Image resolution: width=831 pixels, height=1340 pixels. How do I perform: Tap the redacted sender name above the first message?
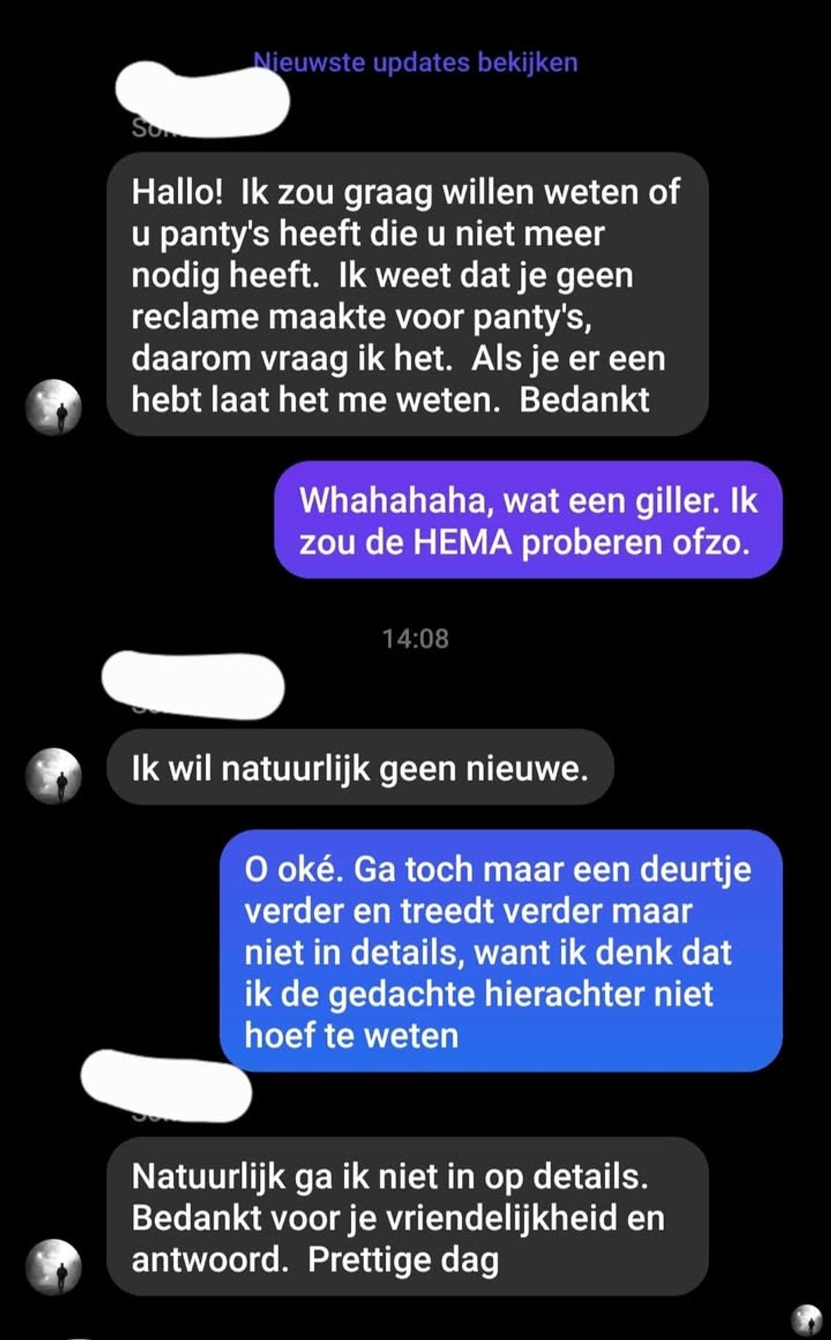(202, 98)
